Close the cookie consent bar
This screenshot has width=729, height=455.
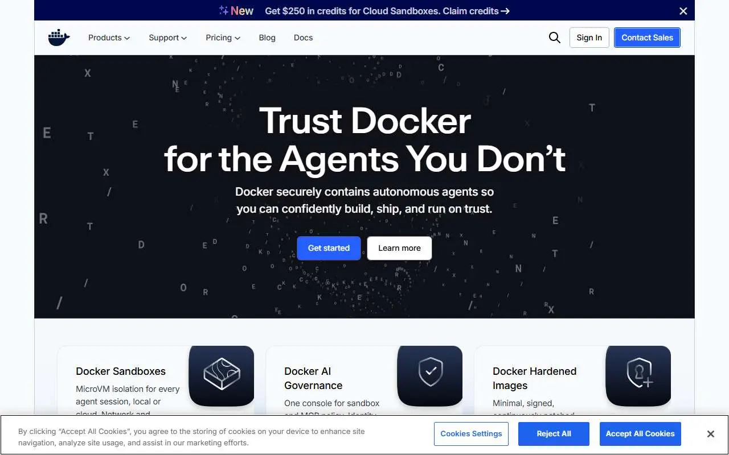[x=711, y=434]
